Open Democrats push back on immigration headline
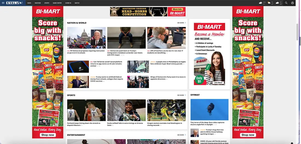The width and height of the screenshot is (301, 144). pos(125,53)
